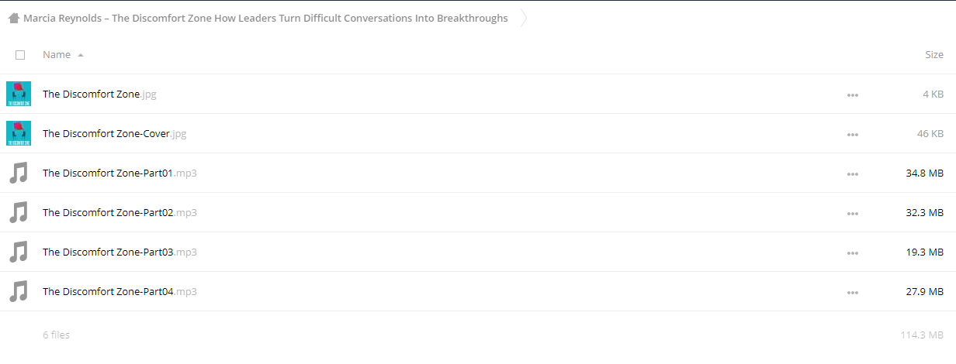
Task: Sort files by Name column header
Action: click(57, 55)
